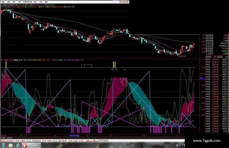
Task: Click the Windows Start button
Action: (x=3, y=145)
